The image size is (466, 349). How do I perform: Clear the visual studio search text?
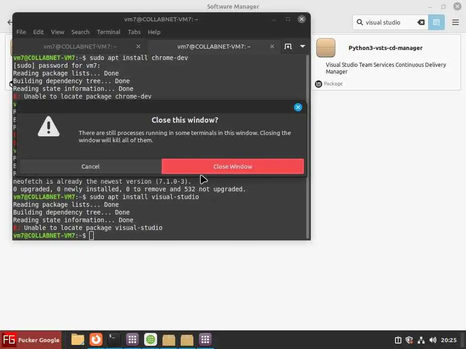tap(421, 22)
